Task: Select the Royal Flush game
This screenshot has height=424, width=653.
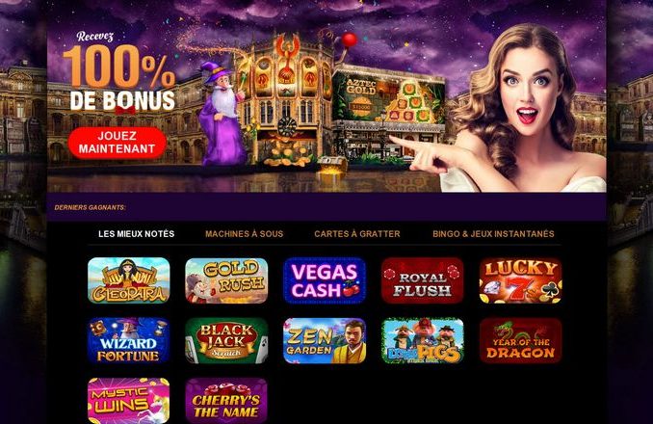Action: (423, 280)
